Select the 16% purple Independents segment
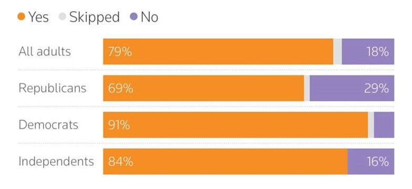Image resolution: width=412 pixels, height=189 pixels. pyautogui.click(x=371, y=161)
